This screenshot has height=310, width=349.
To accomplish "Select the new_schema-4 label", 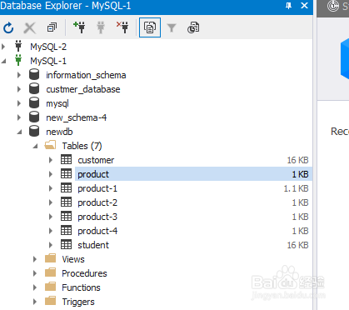I will 77,117.
